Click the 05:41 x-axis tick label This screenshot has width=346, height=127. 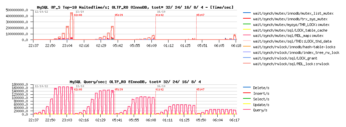click(x=118, y=120)
